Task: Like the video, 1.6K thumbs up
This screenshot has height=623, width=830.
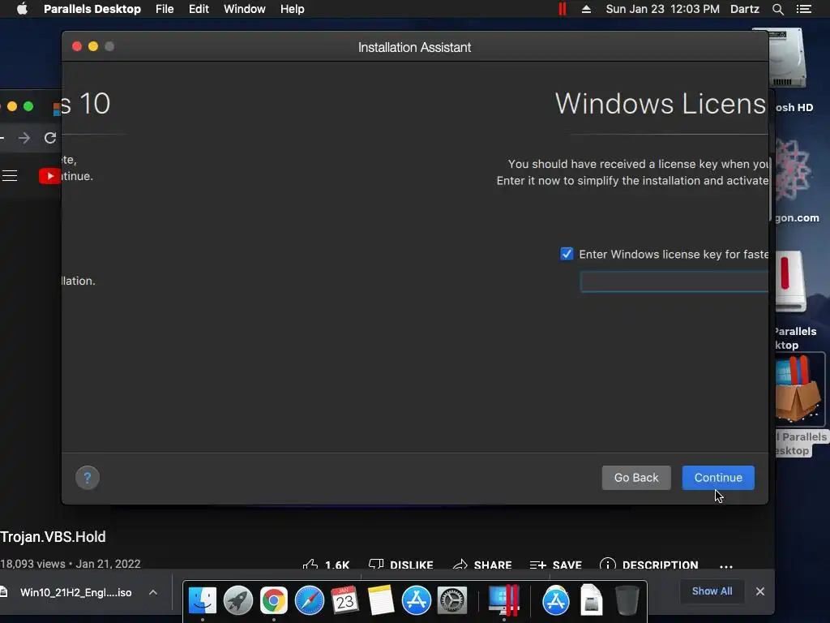Action: click(326, 565)
